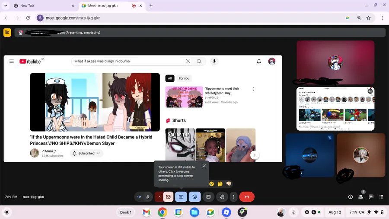
Task: Open audio settings arrow beside camera button
Action: tap(159, 197)
